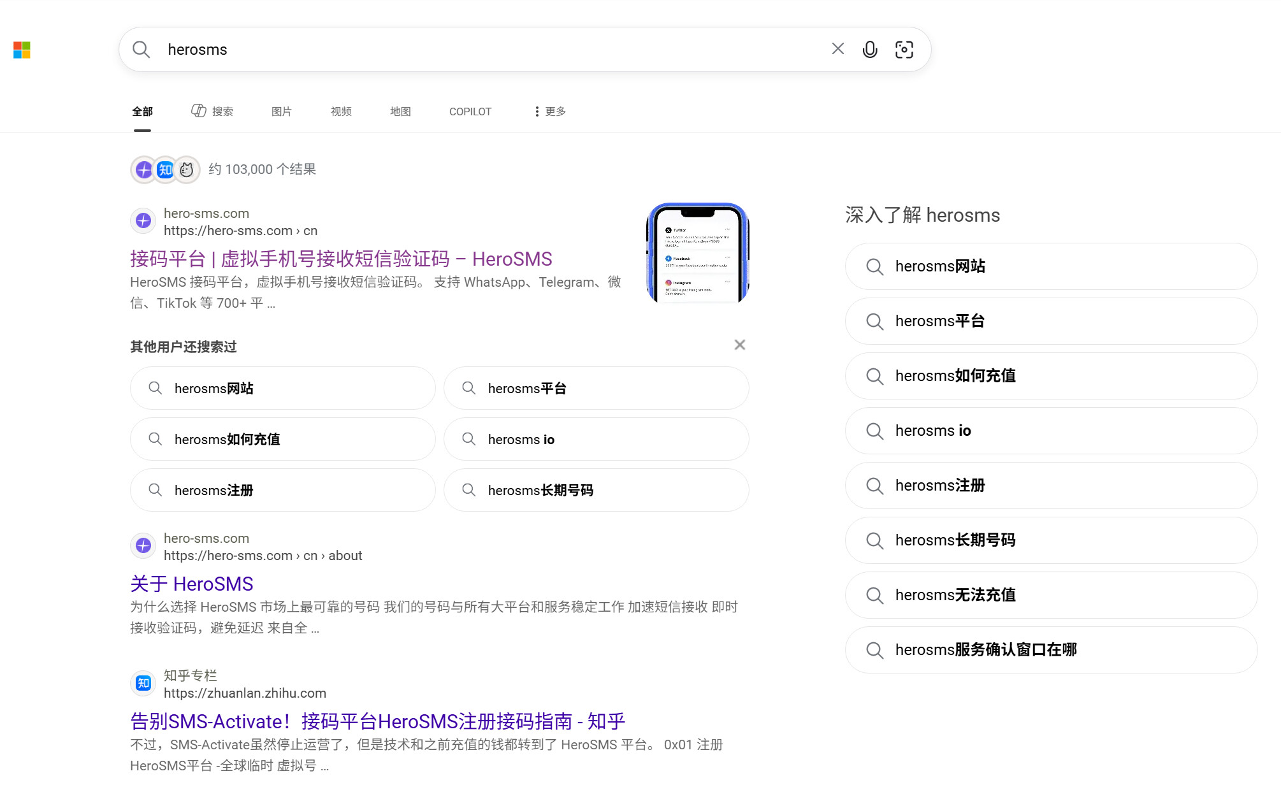The height and width of the screenshot is (799, 1281).
Task: Open the 地图 tab
Action: tap(400, 112)
